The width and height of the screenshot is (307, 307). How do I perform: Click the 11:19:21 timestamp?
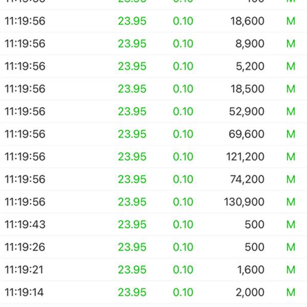pos(25,270)
